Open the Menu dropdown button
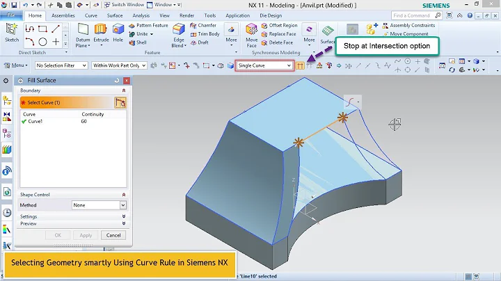501x281 pixels. click(x=15, y=65)
